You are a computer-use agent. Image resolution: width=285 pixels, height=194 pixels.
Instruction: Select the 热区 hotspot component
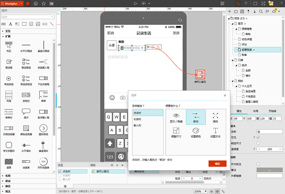coord(9,45)
